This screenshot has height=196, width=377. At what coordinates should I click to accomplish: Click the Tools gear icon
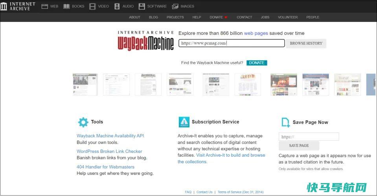coord(83,122)
